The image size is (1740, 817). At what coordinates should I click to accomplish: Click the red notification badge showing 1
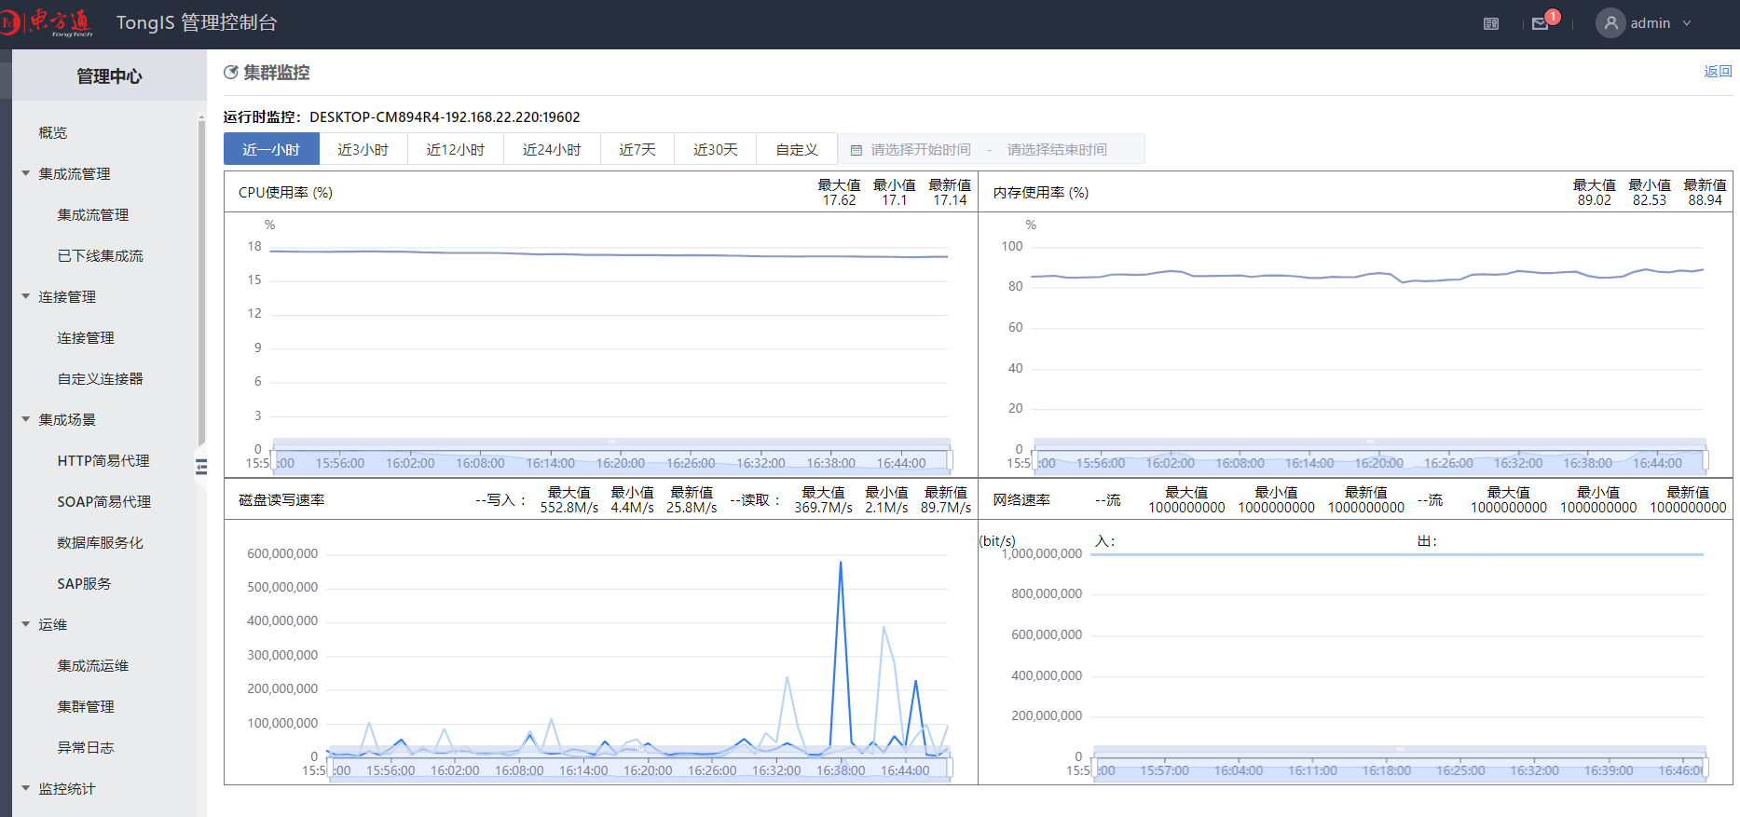(x=1553, y=16)
